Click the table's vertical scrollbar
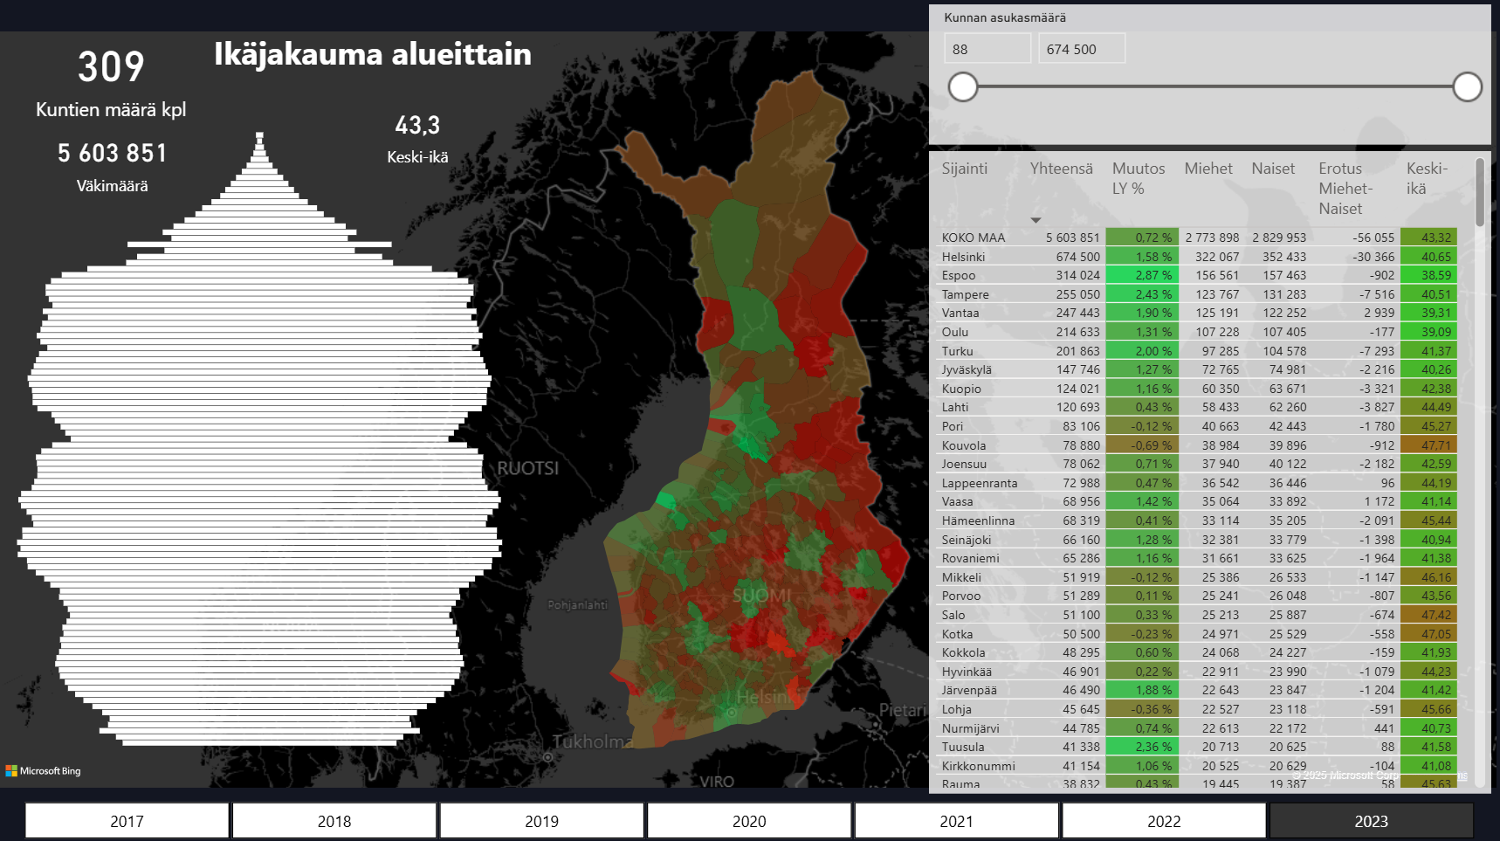The width and height of the screenshot is (1500, 841). point(1479,192)
